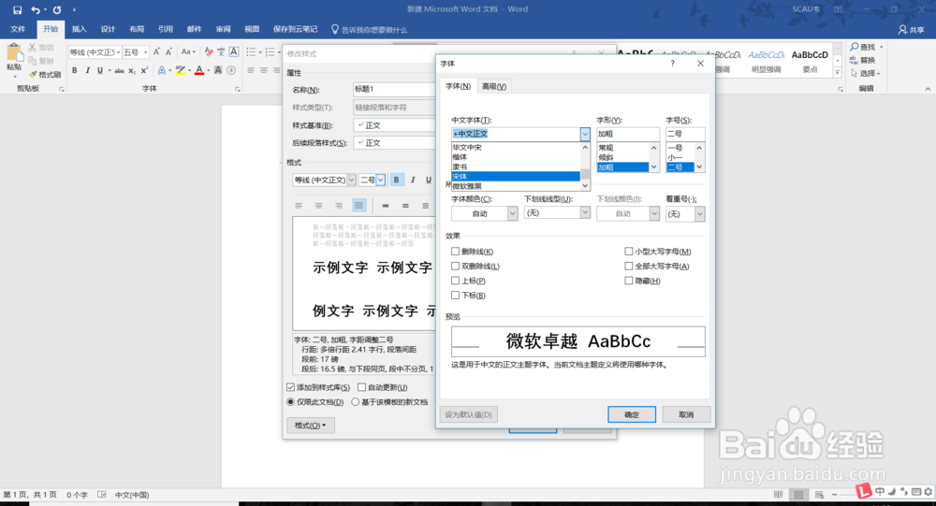936x506 pixels.
Task: Toggle Bold in ribbon font group
Action: (x=75, y=70)
